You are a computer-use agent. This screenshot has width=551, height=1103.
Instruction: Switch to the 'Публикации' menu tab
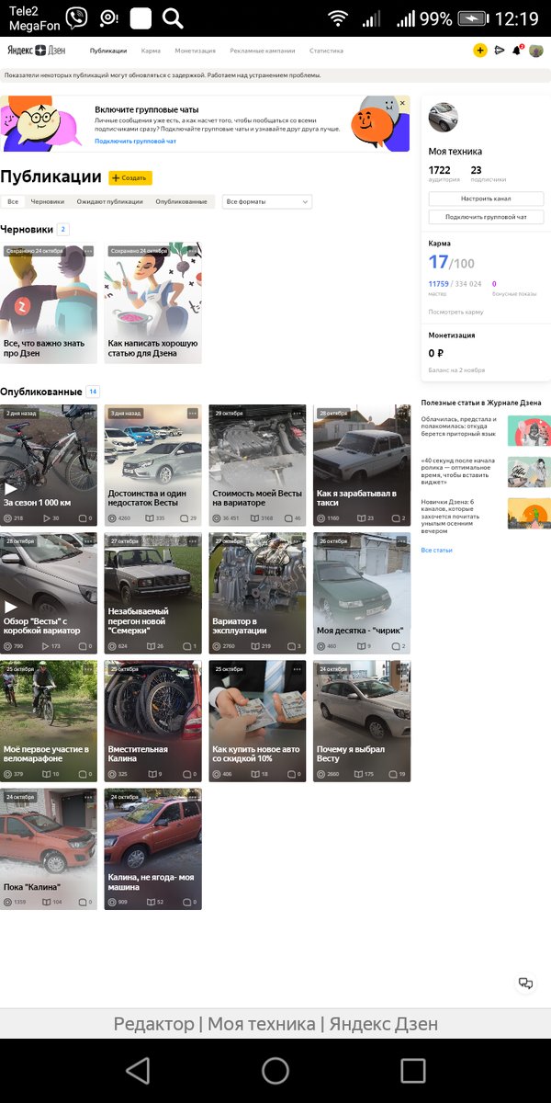108,51
